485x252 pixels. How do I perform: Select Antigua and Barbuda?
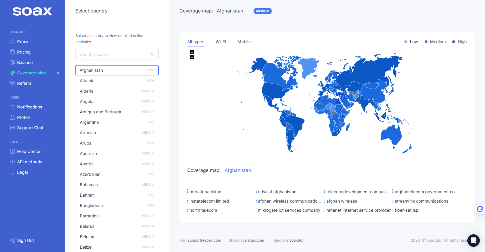[117, 112]
